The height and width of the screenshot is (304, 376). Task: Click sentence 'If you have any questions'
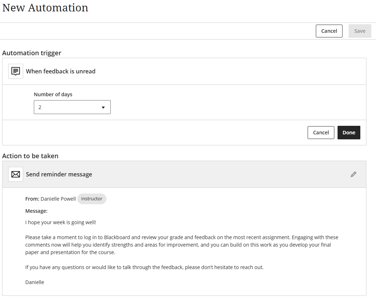144,267
